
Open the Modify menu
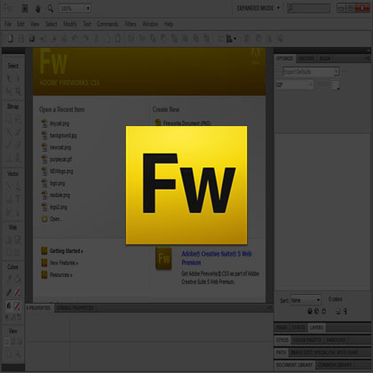pos(70,24)
